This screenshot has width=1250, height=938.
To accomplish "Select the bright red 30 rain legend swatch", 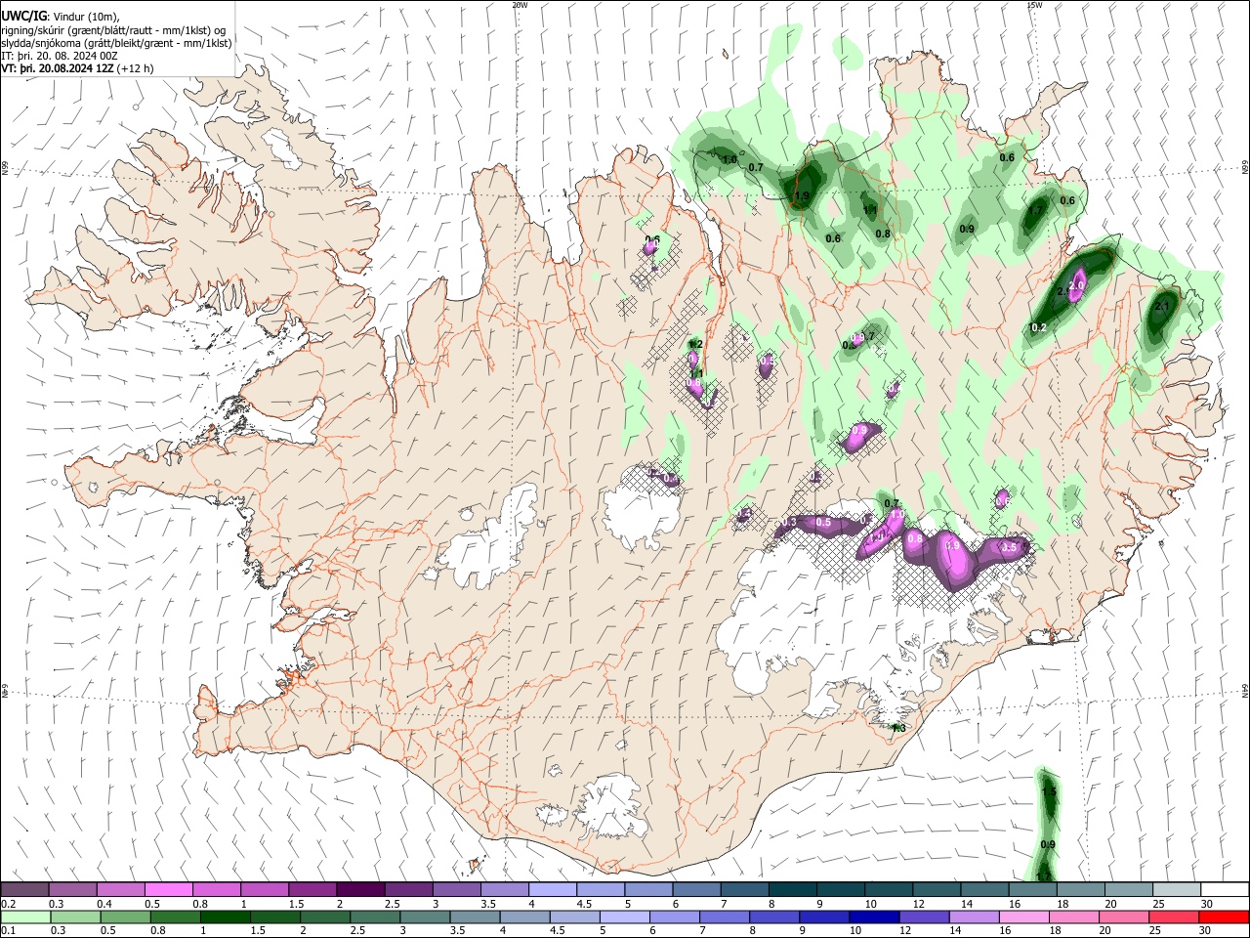I will 1224,917.
